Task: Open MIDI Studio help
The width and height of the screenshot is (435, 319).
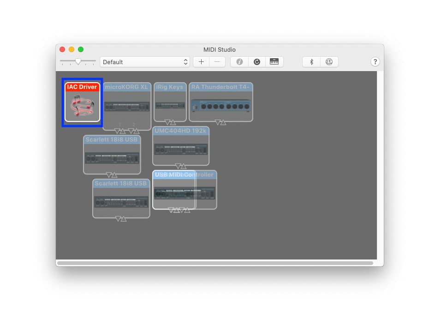Action: click(375, 61)
